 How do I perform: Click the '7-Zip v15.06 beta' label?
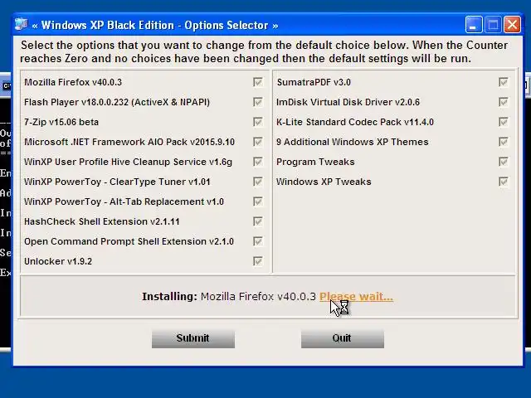[61, 122]
